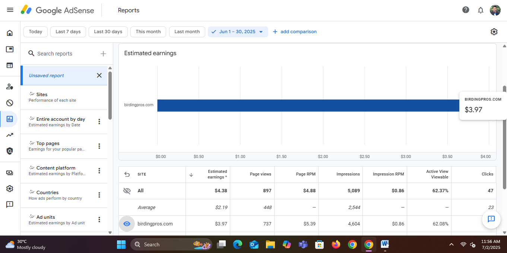This screenshot has width=507, height=253.
Task: Sort by Impression RPM column header
Action: 389,174
